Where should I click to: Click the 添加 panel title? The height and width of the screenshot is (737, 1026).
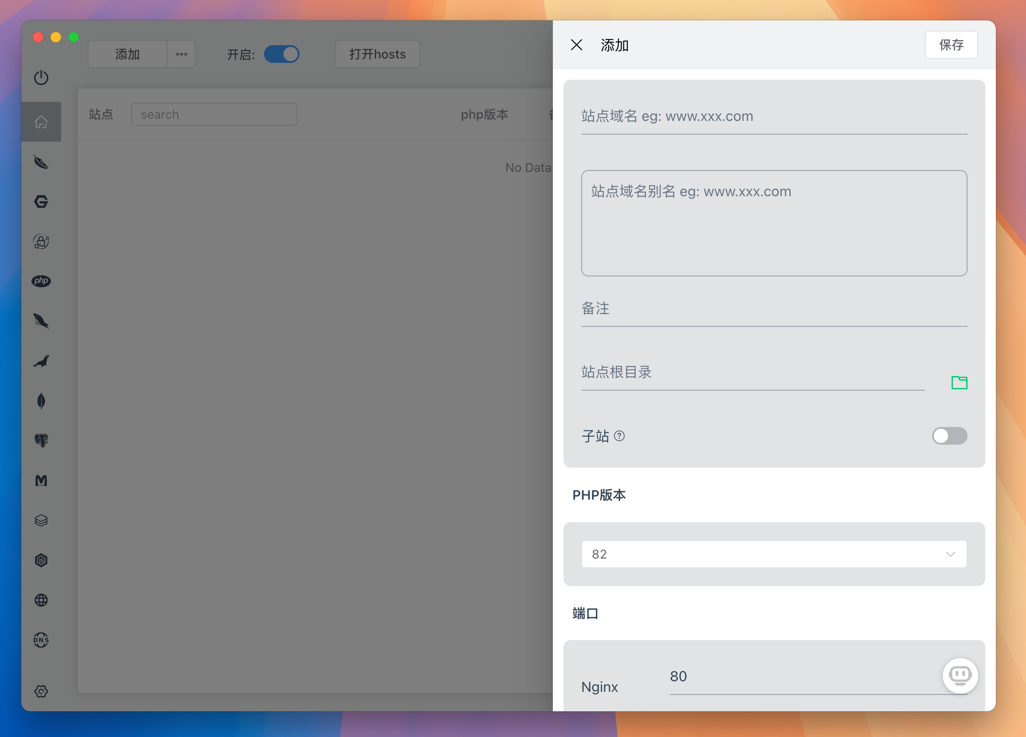point(615,45)
